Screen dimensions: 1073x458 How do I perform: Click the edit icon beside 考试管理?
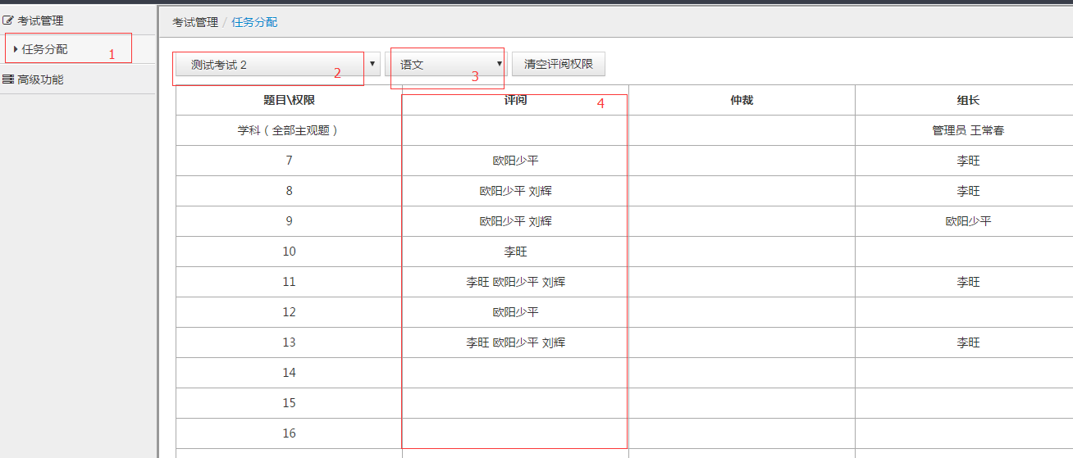9,20
